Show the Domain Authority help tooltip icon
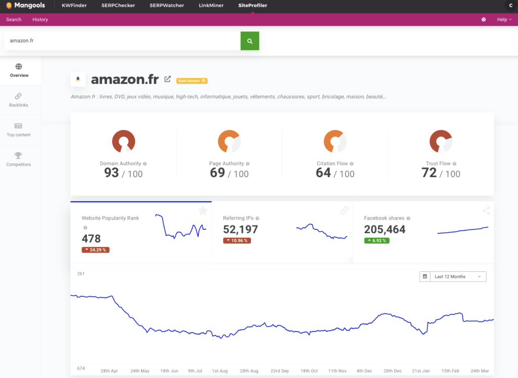518x378 pixels. click(145, 163)
